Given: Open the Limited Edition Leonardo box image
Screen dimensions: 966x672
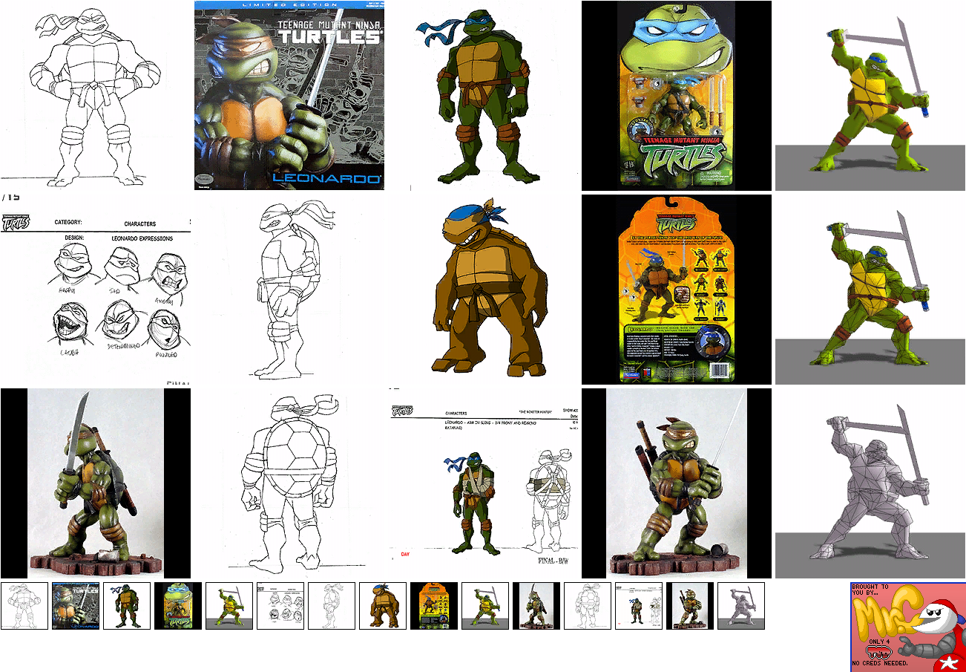Looking at the screenshot, I should point(289,95).
